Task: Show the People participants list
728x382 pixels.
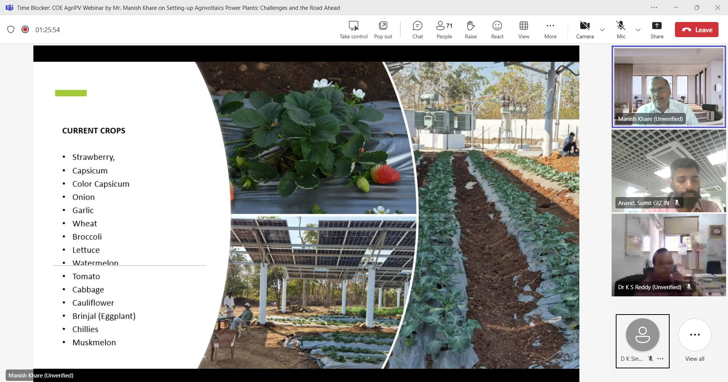Action: tap(444, 30)
